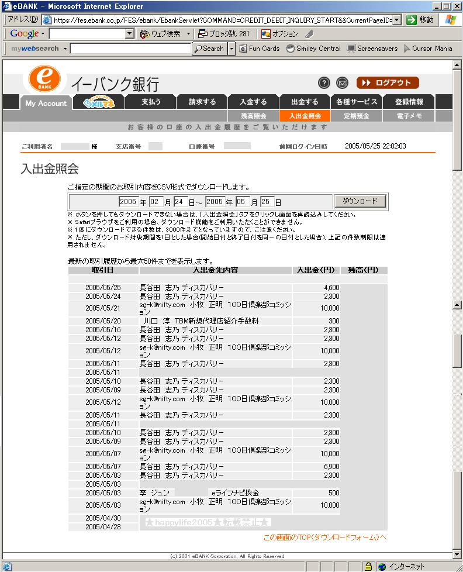Click the start year 2005 field
The width and height of the screenshot is (463, 572).
pyautogui.click(x=128, y=202)
